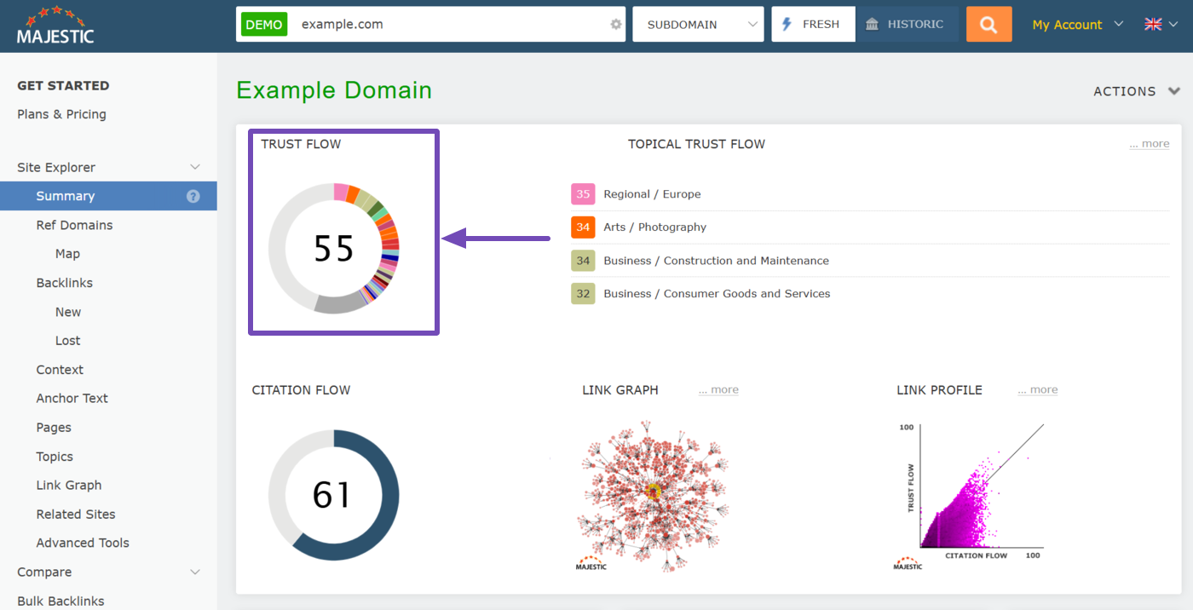Click more link beside Topical Trust Flow
Screen dimensions: 1193x610
[1150, 144]
